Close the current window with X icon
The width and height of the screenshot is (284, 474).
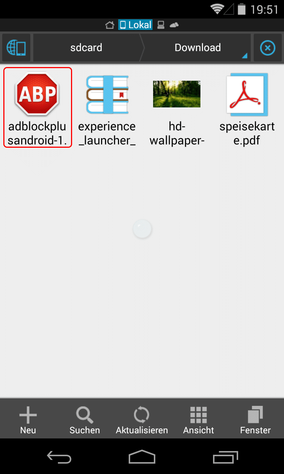(268, 48)
